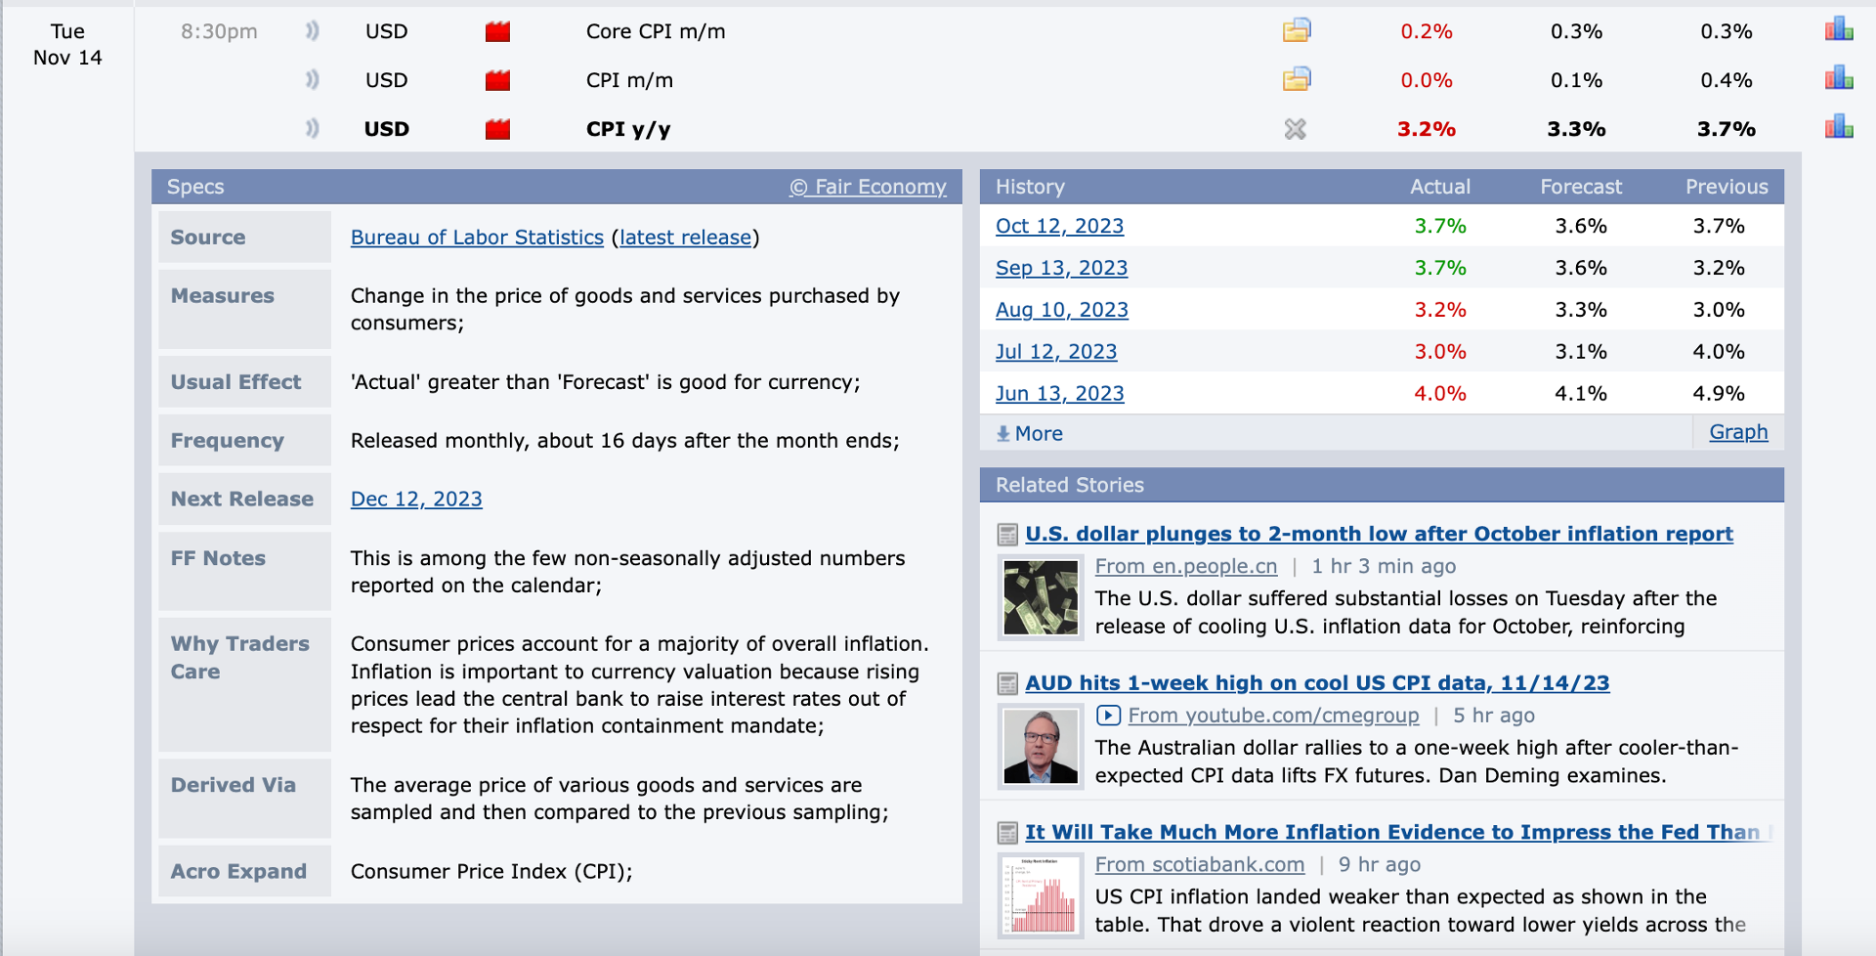The image size is (1876, 956).
Task: Select the CPI m/m event name
Action: pyautogui.click(x=629, y=80)
